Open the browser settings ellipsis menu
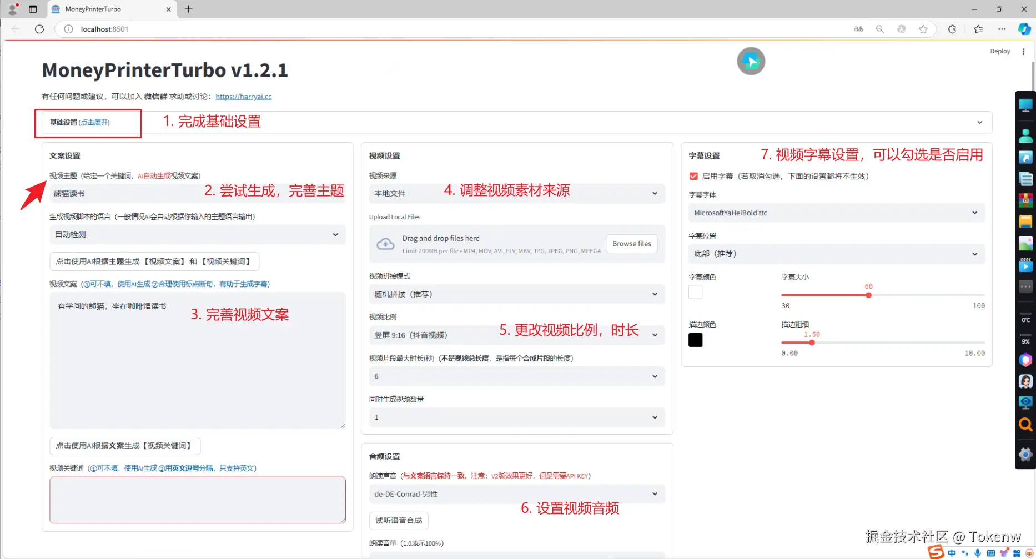This screenshot has height=559, width=1036. [x=1002, y=29]
